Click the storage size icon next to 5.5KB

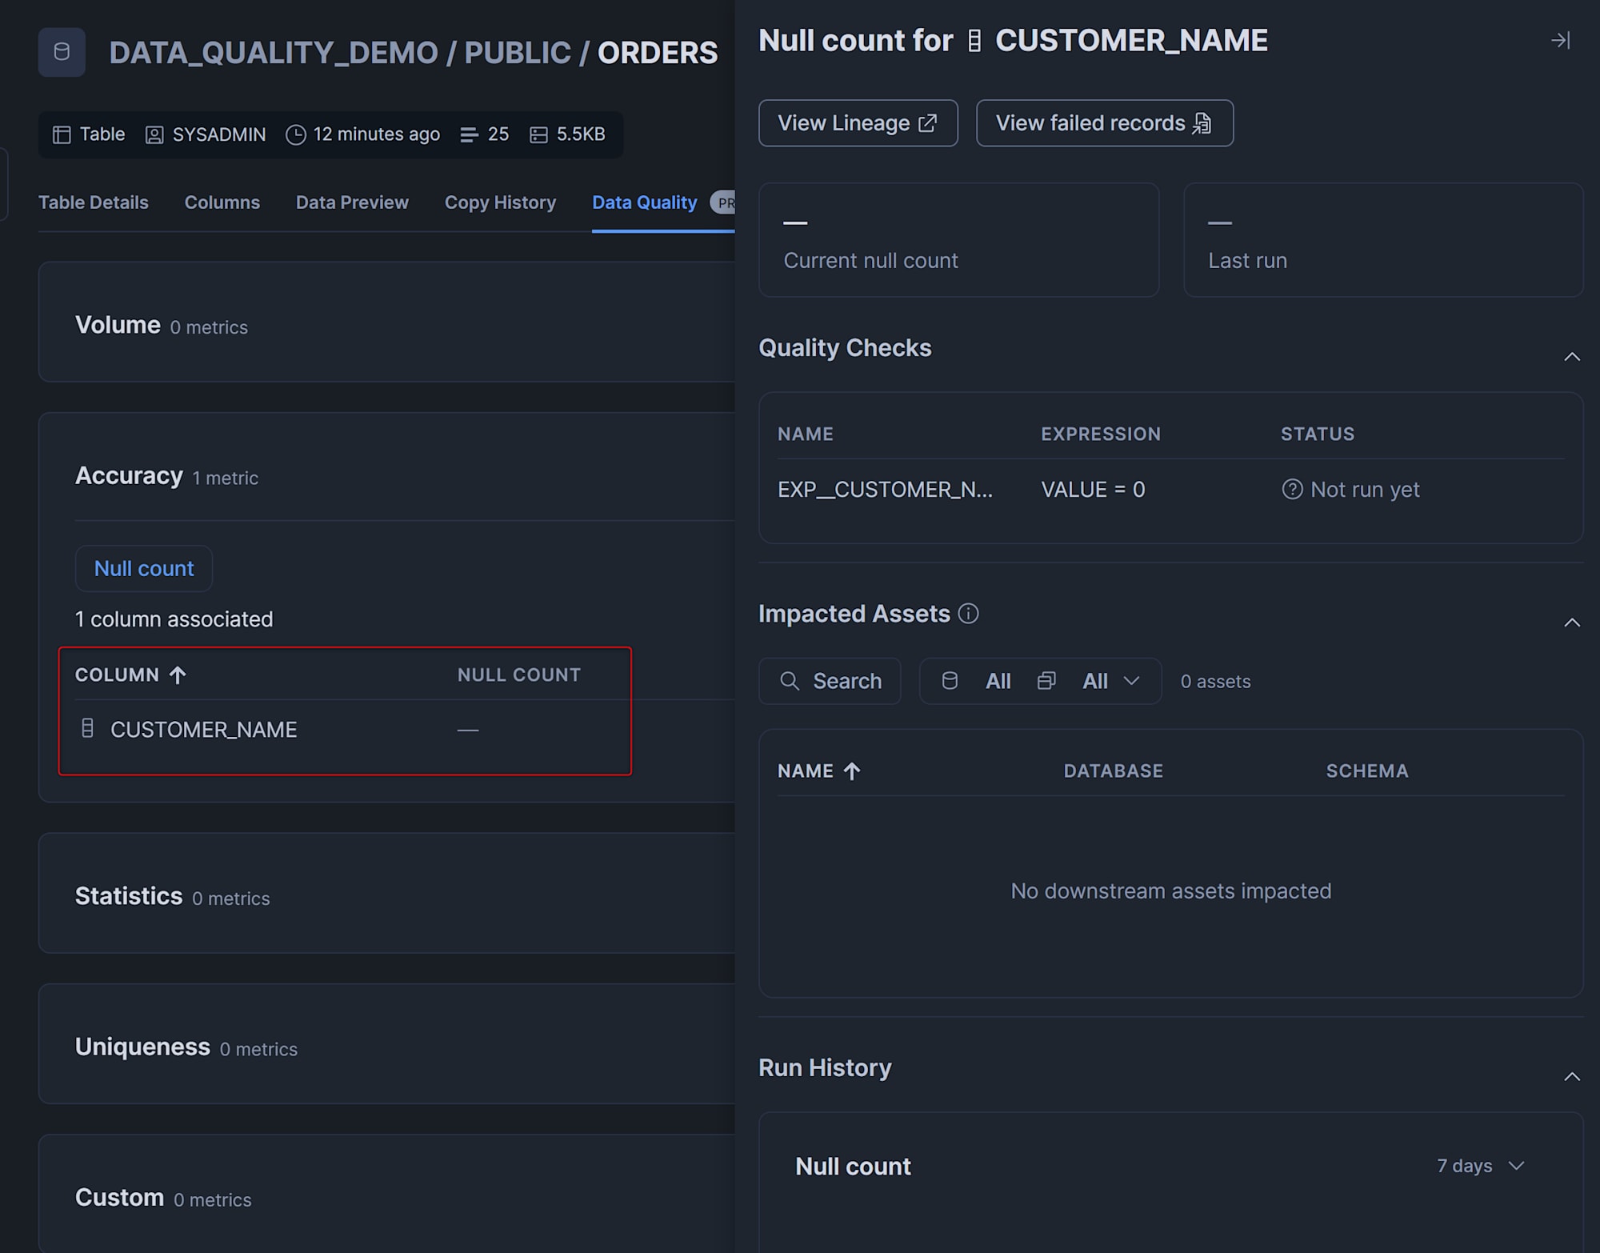click(x=539, y=134)
